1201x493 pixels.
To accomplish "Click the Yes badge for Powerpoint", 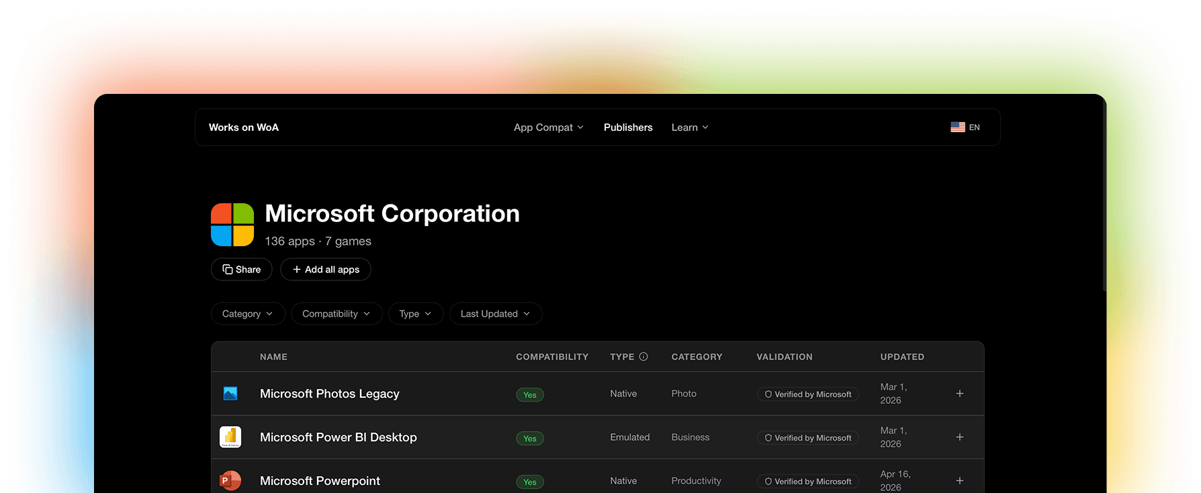I will point(530,482).
